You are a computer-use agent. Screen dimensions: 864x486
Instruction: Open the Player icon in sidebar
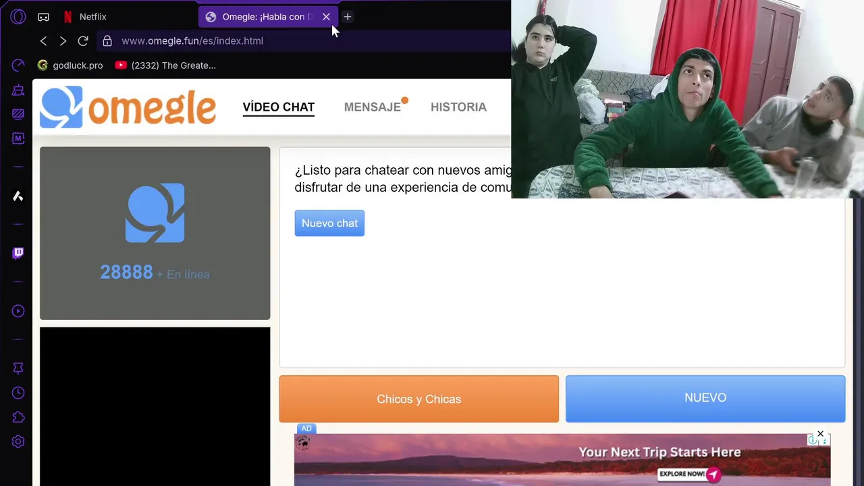[18, 311]
